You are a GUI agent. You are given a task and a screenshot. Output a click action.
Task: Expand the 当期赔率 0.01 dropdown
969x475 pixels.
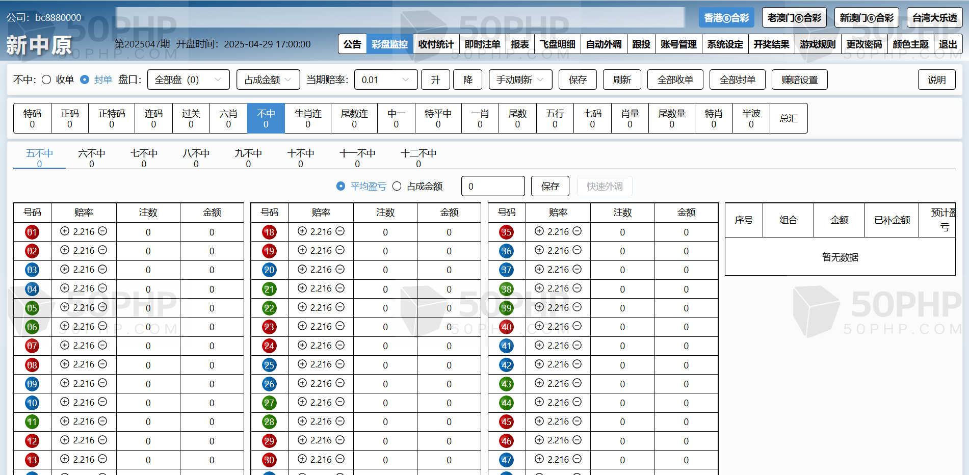[x=385, y=80]
